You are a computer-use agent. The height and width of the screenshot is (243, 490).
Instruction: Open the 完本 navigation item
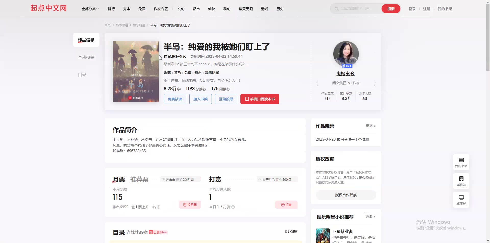coord(127,9)
